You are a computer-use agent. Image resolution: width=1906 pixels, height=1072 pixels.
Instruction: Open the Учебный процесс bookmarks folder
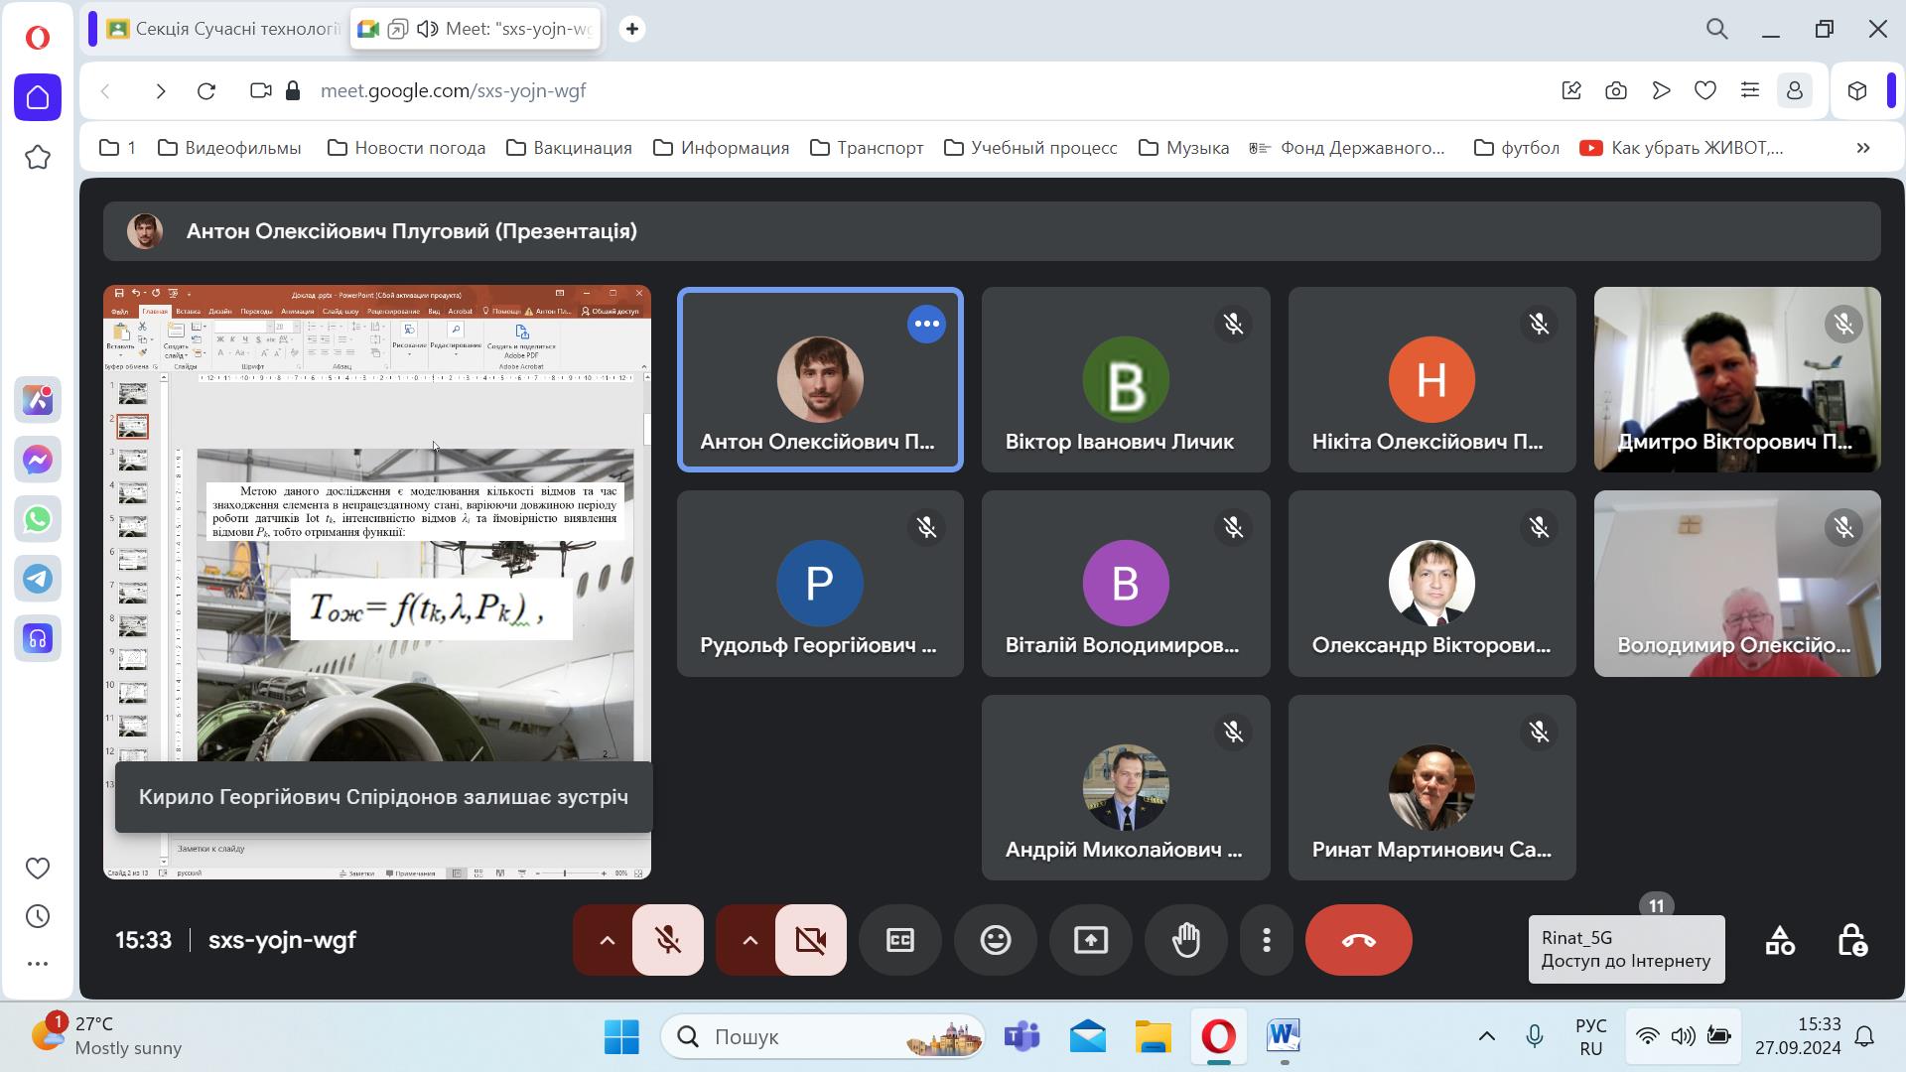pyautogui.click(x=1030, y=148)
